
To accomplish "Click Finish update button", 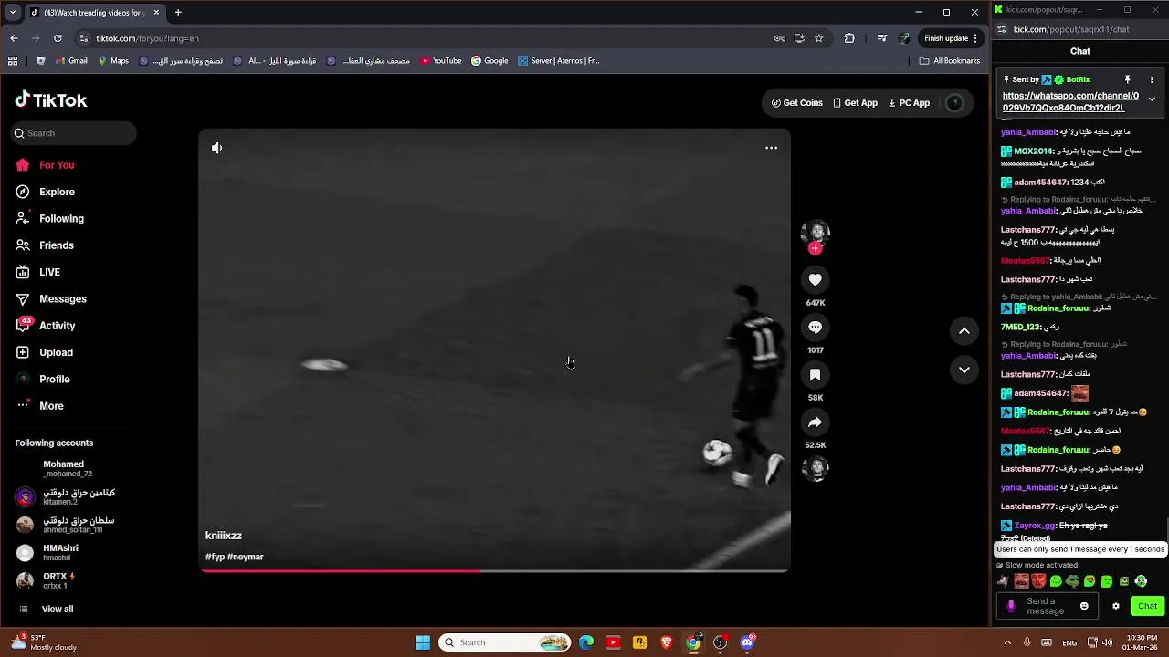I will (x=951, y=38).
